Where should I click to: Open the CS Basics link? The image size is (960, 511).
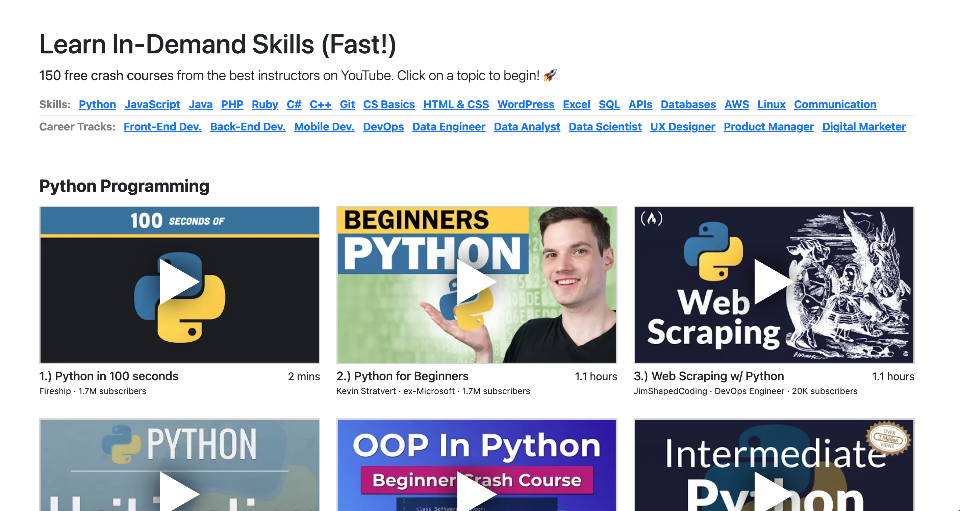tap(389, 104)
